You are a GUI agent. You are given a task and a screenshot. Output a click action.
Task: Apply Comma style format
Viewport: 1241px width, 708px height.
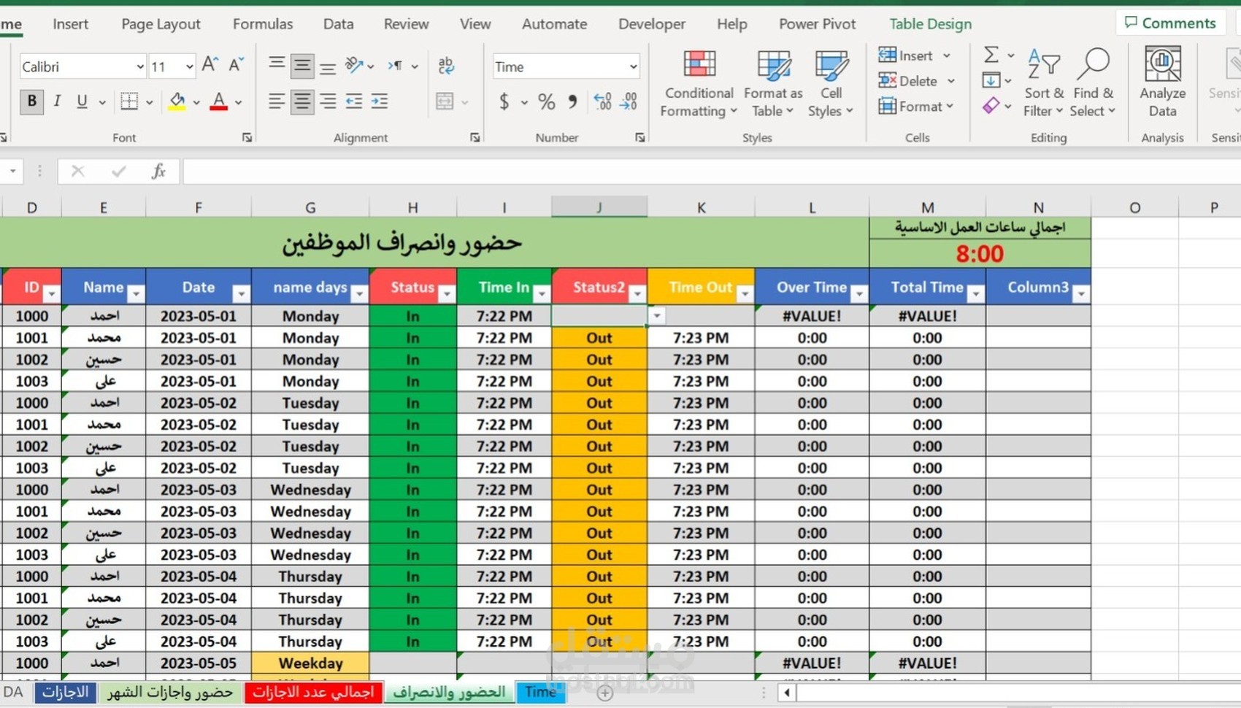coord(572,101)
